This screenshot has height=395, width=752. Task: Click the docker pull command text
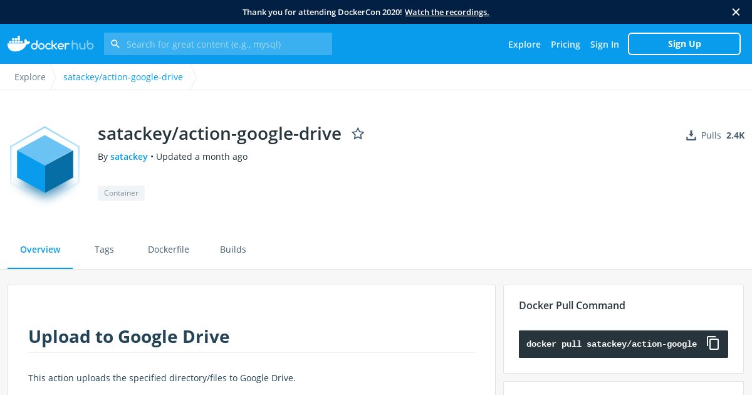pyautogui.click(x=612, y=344)
